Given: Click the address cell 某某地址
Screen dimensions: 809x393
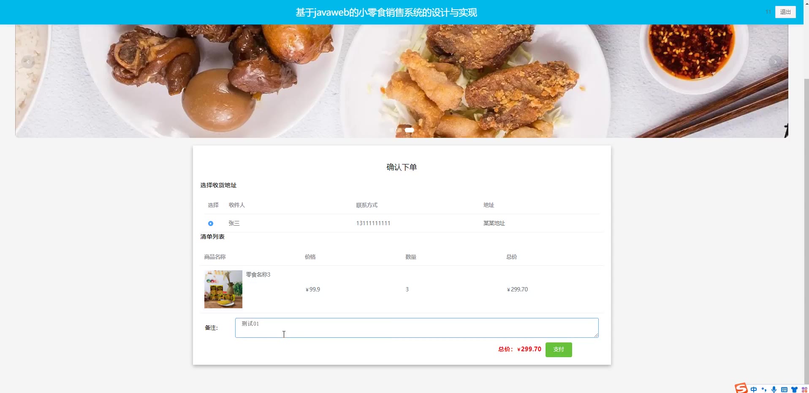Looking at the screenshot, I should pos(494,223).
